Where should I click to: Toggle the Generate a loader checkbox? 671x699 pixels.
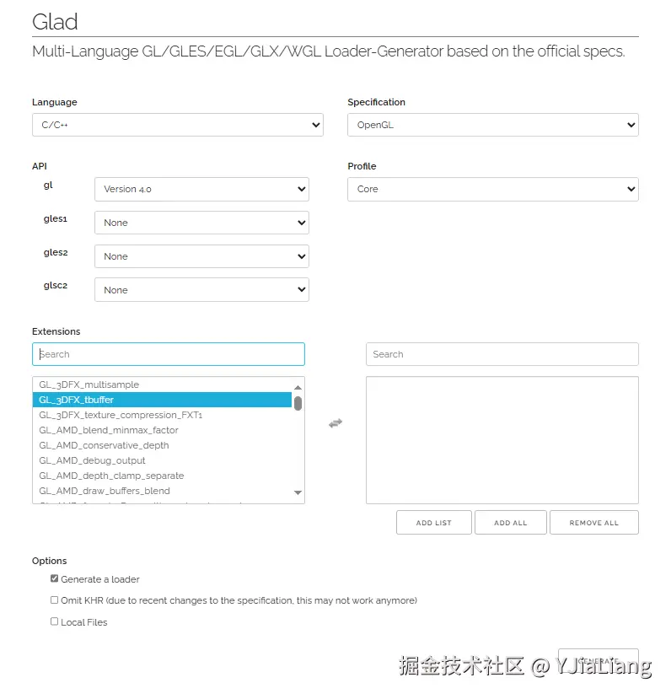[x=54, y=578]
